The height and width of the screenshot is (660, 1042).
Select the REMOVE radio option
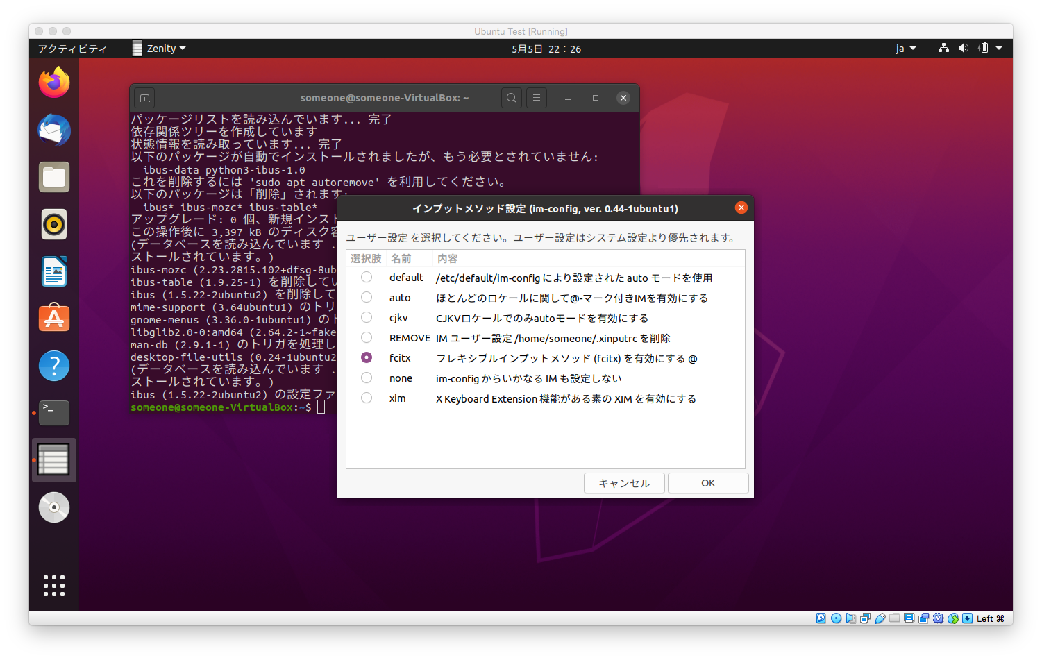[x=367, y=338]
